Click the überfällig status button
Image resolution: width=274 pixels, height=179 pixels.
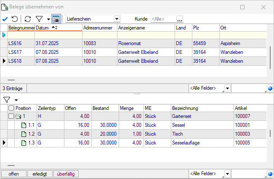pyautogui.click(x=66, y=174)
